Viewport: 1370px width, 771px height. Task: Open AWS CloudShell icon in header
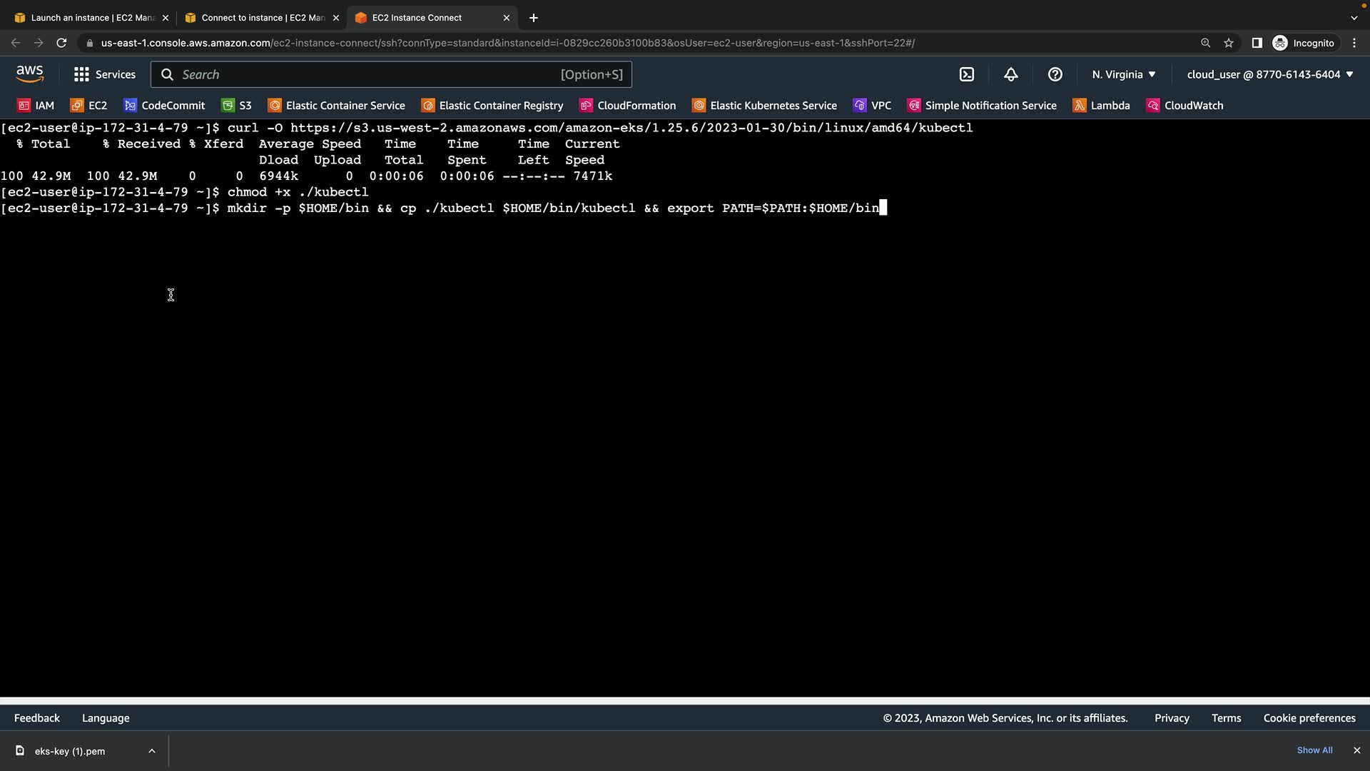(967, 74)
